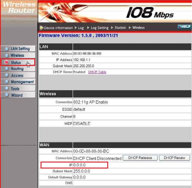Select LAN IP address 192.168.1.1

click(82, 60)
